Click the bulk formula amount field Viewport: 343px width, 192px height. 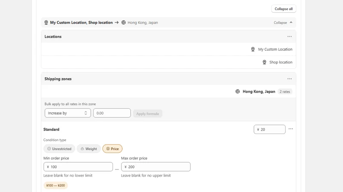(x=112, y=113)
